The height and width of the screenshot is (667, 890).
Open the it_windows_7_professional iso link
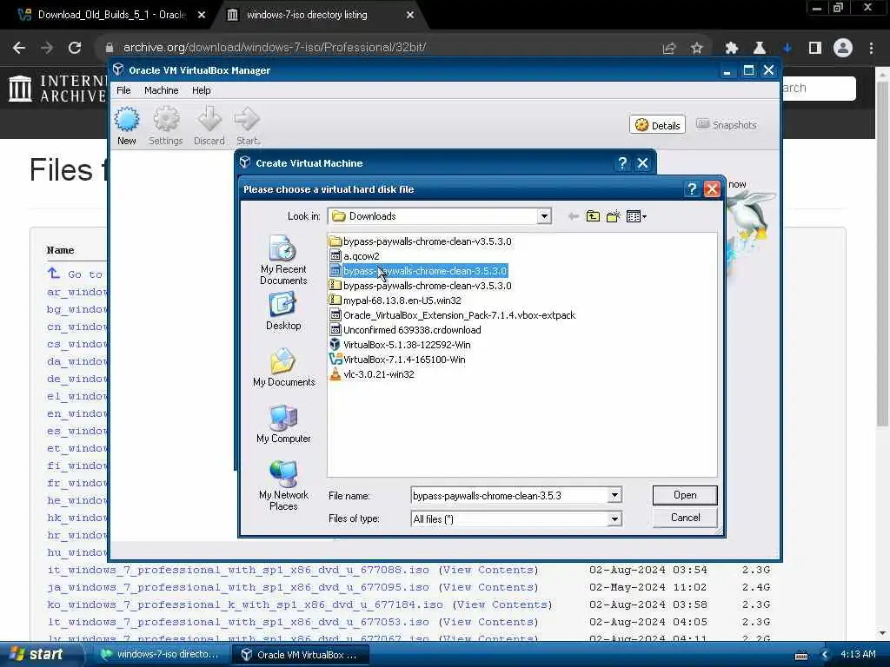tap(238, 570)
